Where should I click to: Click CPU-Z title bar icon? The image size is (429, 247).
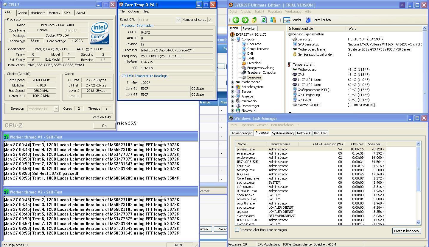point(5,5)
